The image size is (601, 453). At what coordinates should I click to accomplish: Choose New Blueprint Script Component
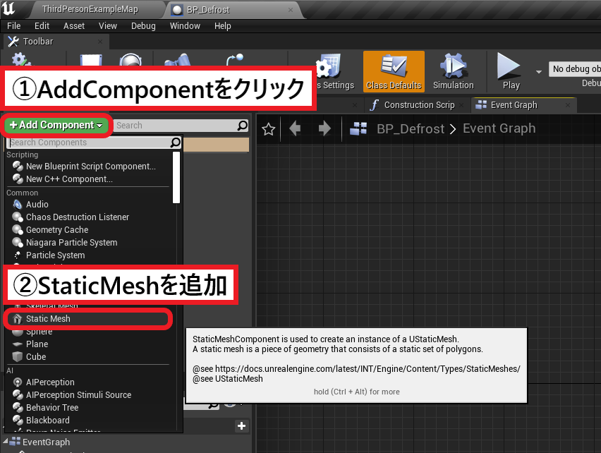(x=90, y=167)
